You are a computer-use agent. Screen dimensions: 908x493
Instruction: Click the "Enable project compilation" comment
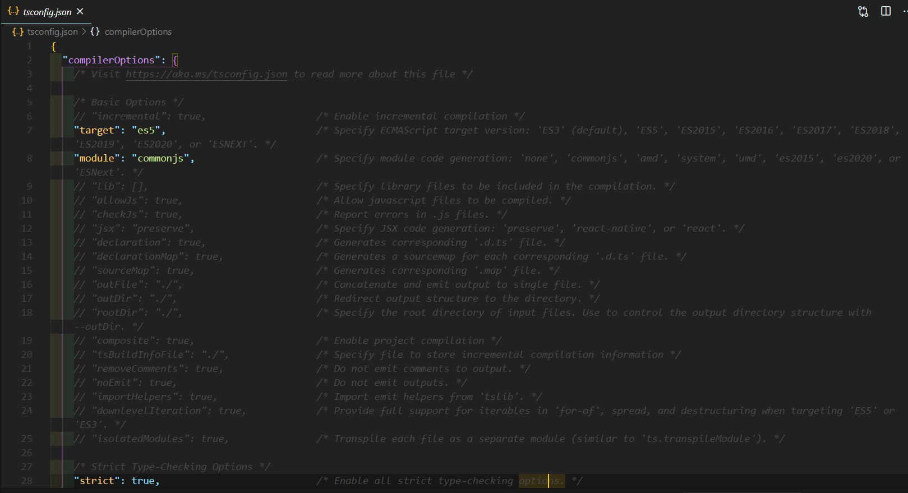coord(409,340)
